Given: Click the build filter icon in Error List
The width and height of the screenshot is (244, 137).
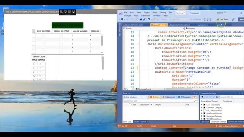Looking at the screenshot, I should point(195,97).
